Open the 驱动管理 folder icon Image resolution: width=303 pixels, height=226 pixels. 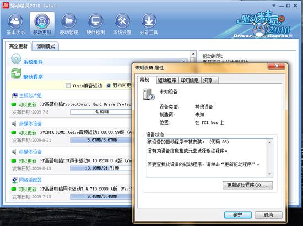coord(69,21)
